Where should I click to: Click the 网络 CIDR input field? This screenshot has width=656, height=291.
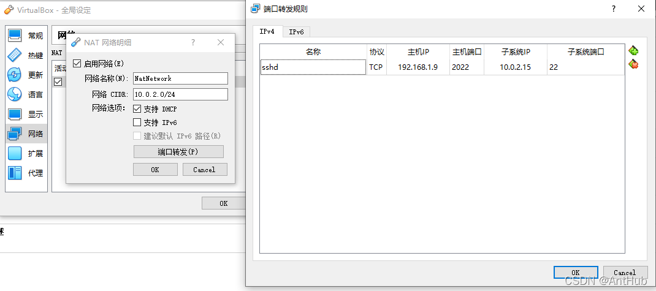181,94
